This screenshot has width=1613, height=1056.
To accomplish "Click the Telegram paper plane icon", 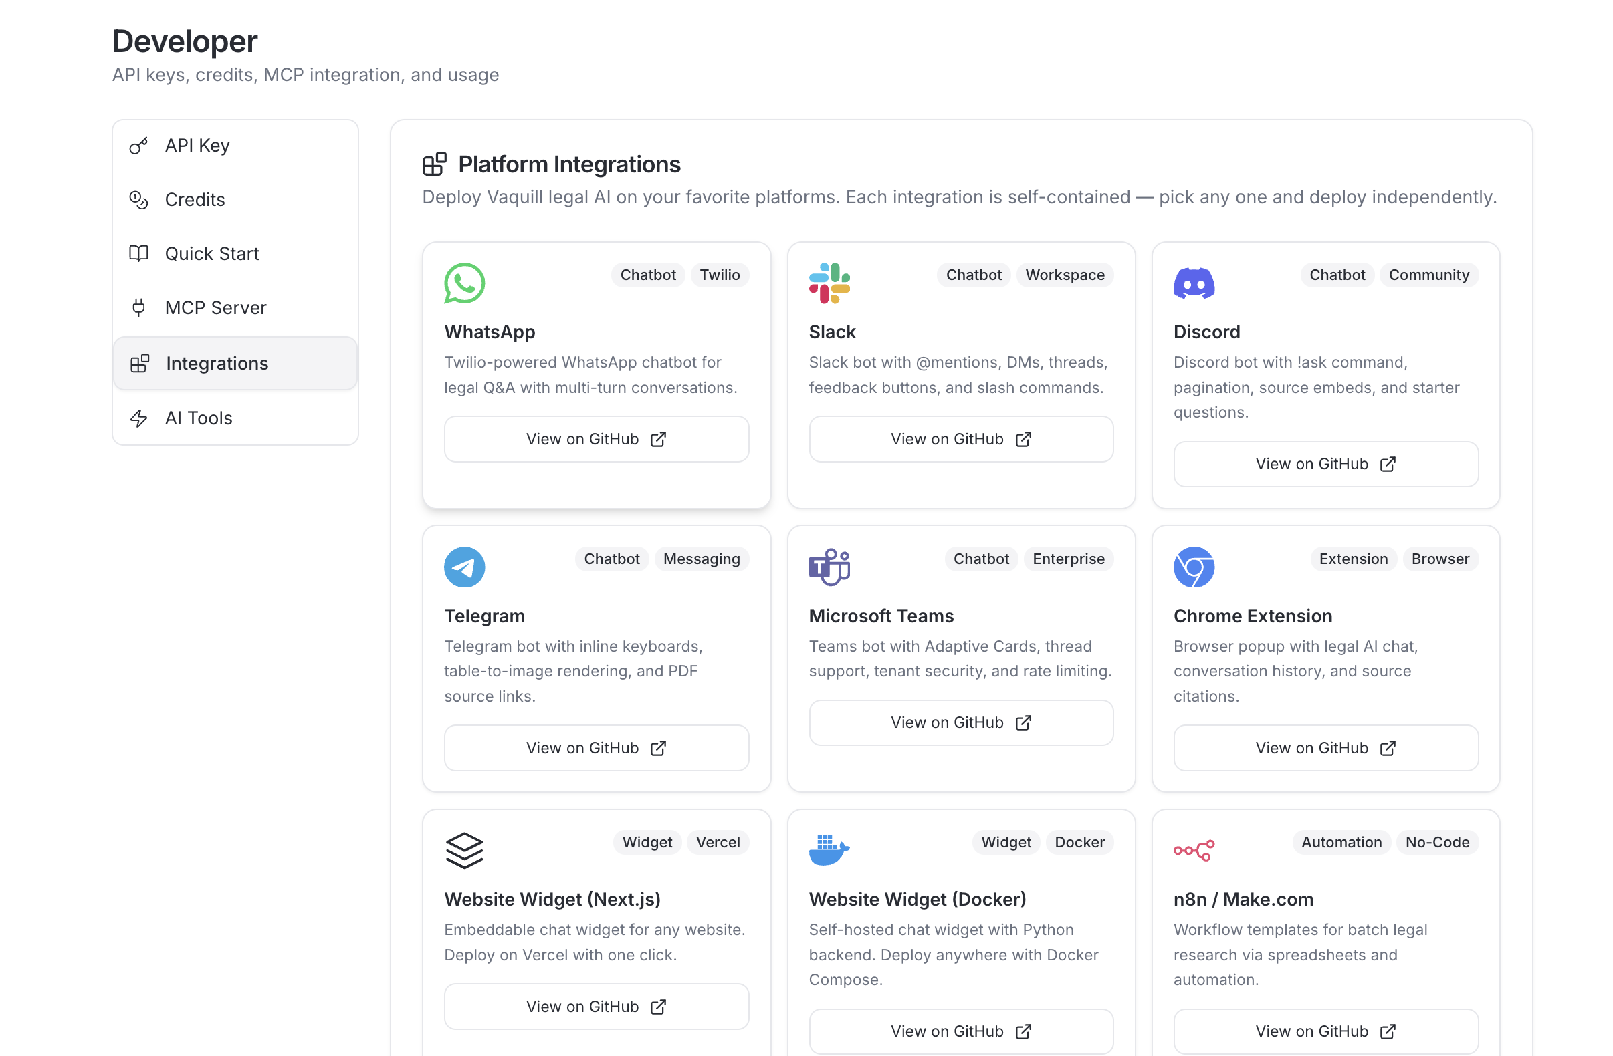I will (x=464, y=567).
